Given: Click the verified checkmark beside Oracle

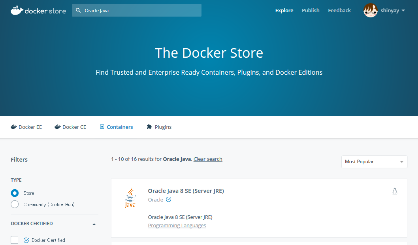Looking at the screenshot, I should point(168,200).
